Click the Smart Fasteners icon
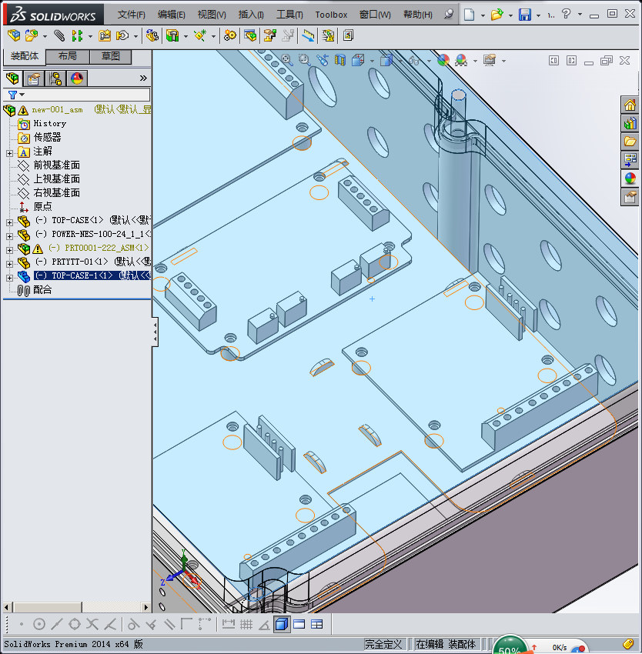The height and width of the screenshot is (654, 642). 105,35
